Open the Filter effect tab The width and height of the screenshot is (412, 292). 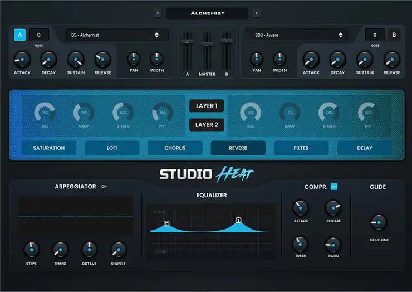pos(301,148)
